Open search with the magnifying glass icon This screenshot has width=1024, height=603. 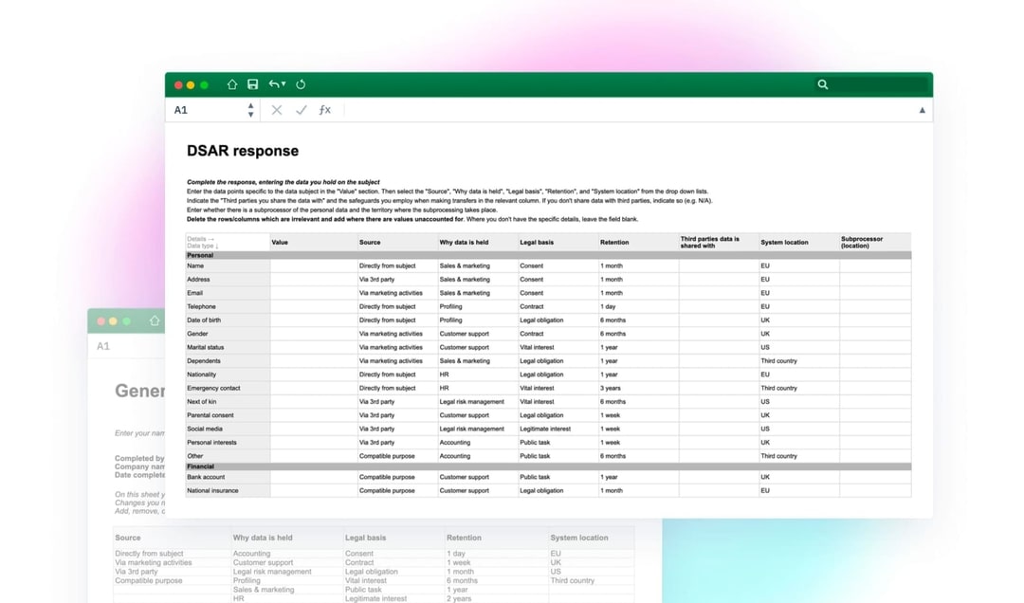coord(822,84)
